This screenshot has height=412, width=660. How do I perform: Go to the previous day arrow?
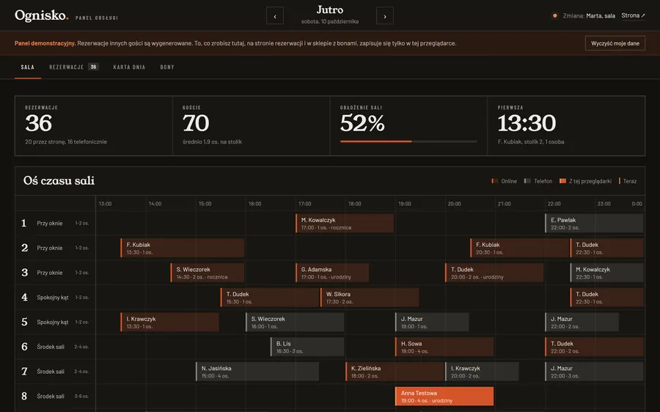pyautogui.click(x=275, y=16)
